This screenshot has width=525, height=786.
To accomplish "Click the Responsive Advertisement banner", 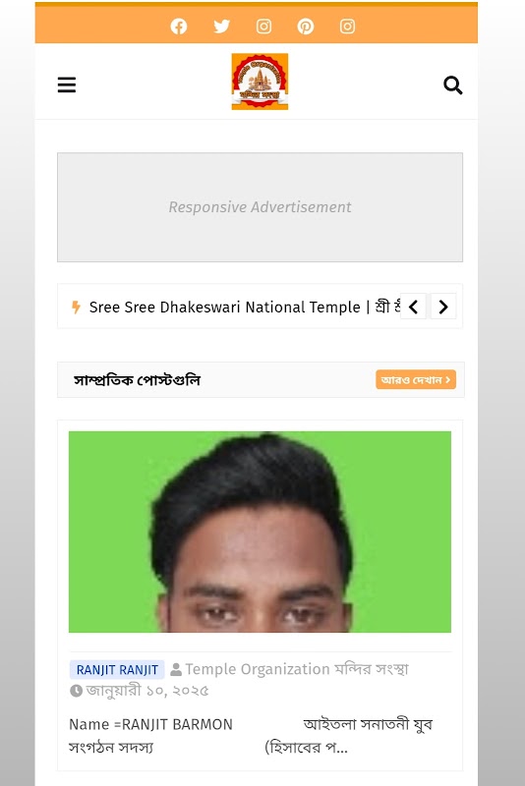I will tap(260, 207).
